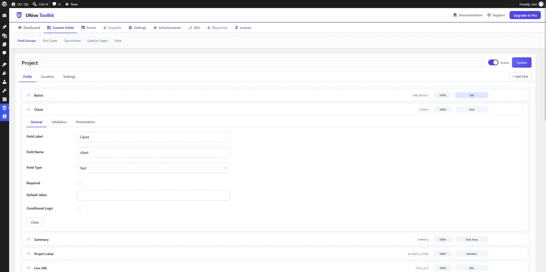The image size is (546, 272).
Task: Click the drag handle of the Basics field
Action: [29, 95]
